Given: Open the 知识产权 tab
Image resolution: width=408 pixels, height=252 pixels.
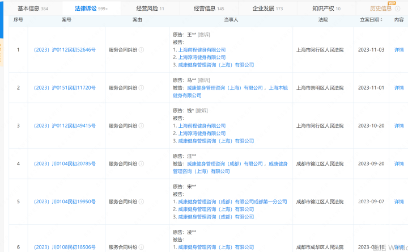Looking at the screenshot, I should [326, 9].
